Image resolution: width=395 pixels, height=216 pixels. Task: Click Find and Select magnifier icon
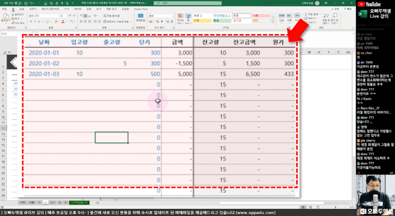(335, 19)
